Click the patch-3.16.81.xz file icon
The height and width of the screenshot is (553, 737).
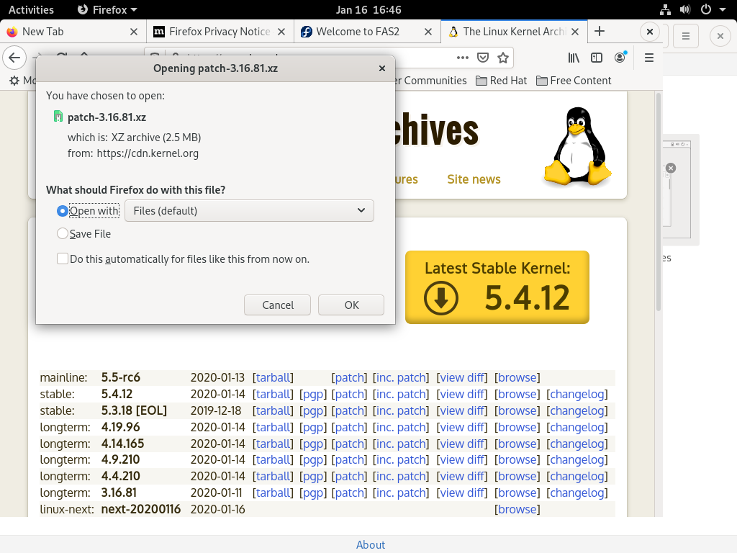[58, 117]
